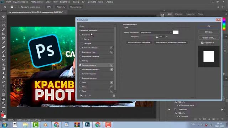Add another Наложение градиента effect with plus

pyautogui.click(x=112, y=70)
